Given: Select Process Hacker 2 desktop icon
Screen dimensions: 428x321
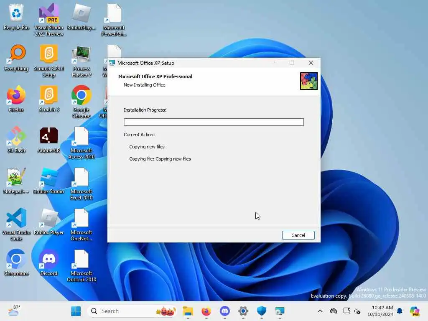Looking at the screenshot, I should coord(82,61).
